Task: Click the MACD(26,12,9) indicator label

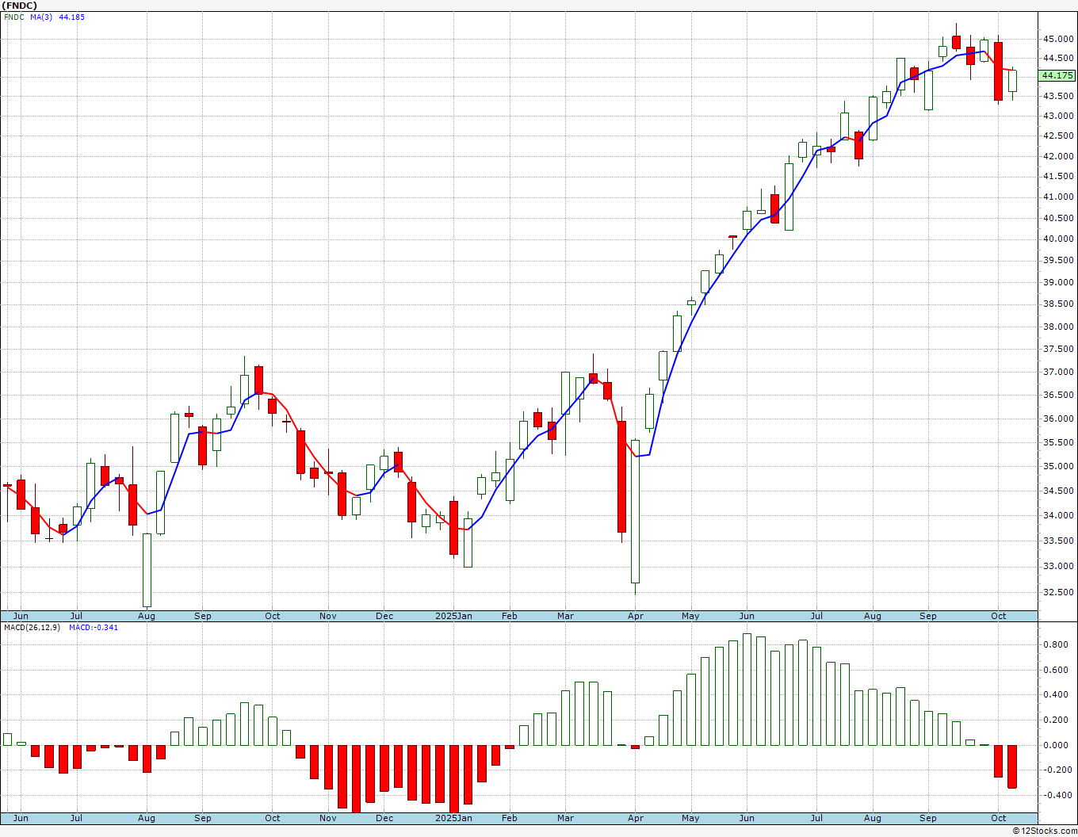Action: coord(32,628)
